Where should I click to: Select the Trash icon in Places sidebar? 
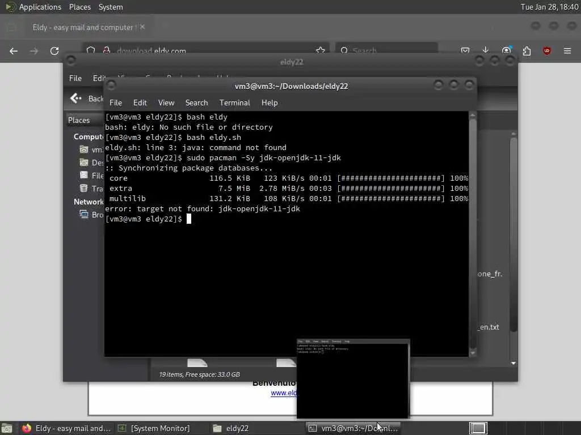point(84,188)
